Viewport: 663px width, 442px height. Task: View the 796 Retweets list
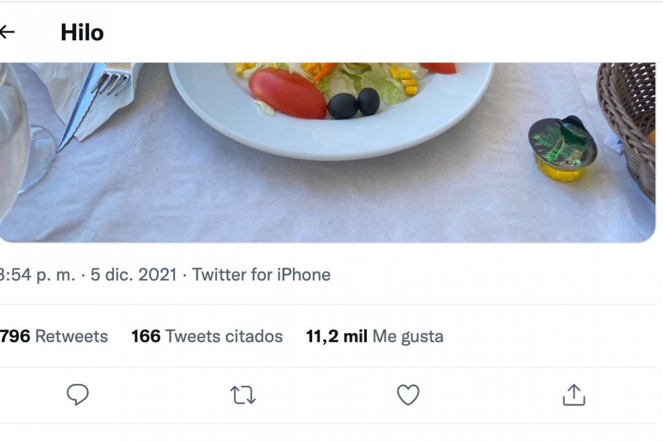(54, 336)
